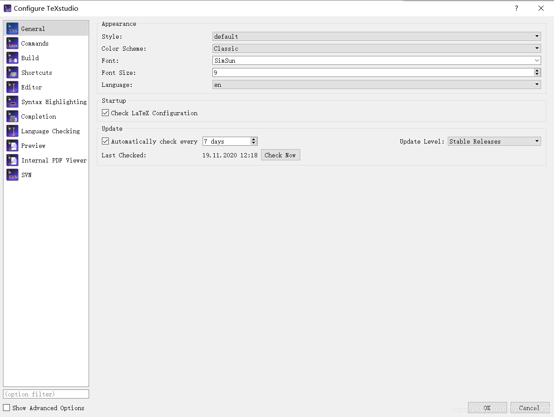Click the option filter input field
The image size is (554, 417).
(46, 394)
